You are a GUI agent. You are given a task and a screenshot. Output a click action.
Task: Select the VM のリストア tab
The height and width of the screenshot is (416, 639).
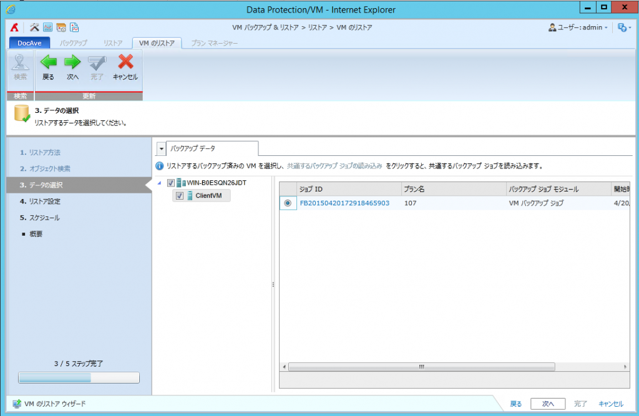(x=157, y=43)
